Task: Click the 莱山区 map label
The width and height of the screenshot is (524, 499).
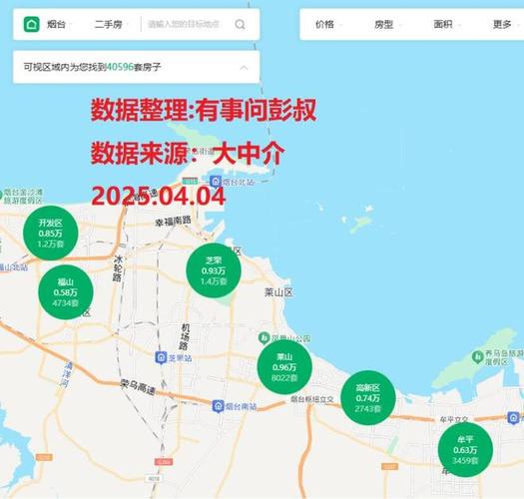Action: click(278, 292)
